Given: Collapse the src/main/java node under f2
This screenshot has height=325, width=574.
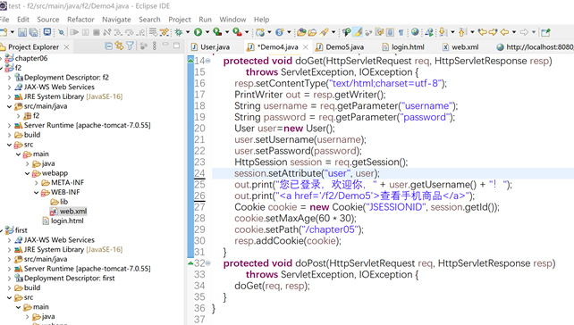Looking at the screenshot, I should pyautogui.click(x=9, y=106).
